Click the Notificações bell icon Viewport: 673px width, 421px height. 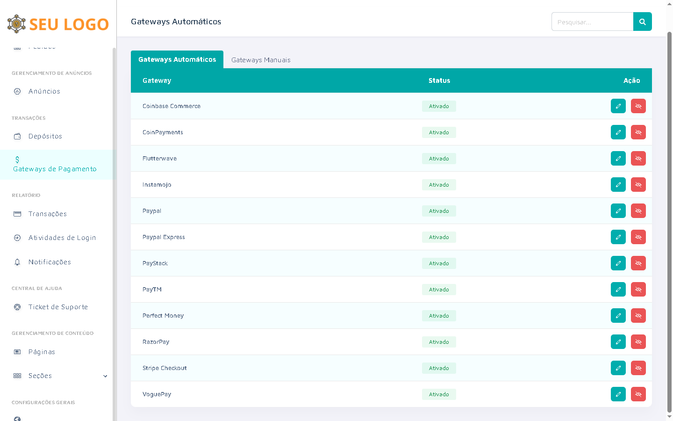(x=17, y=262)
